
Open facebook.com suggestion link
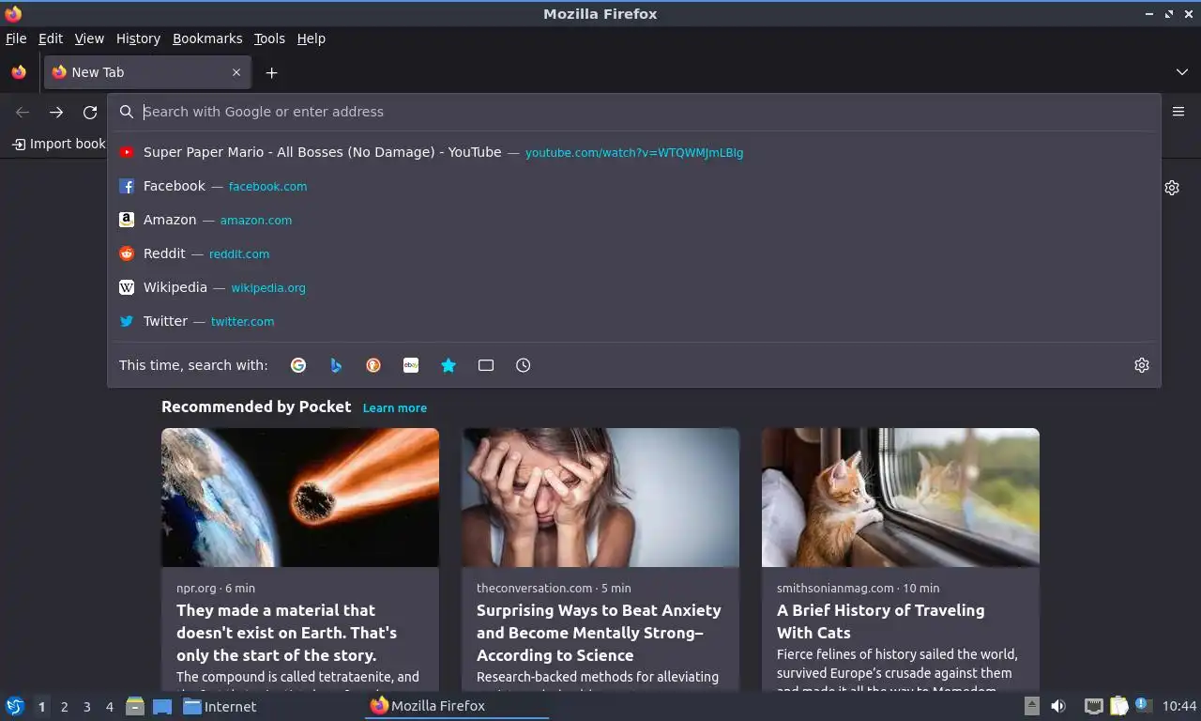(267, 187)
